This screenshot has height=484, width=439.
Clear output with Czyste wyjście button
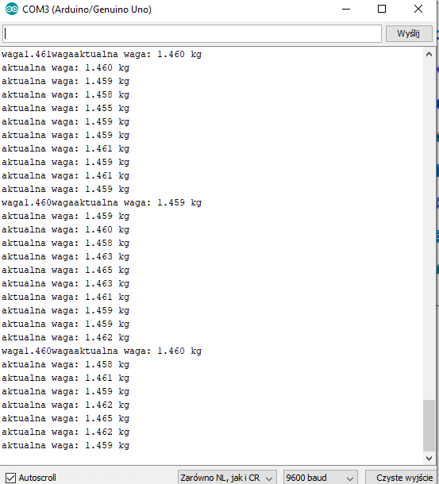(x=404, y=478)
